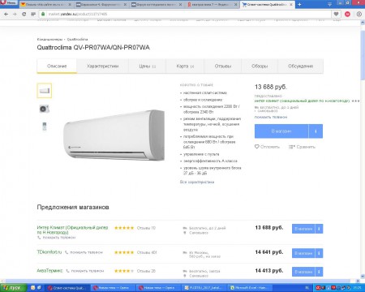Viewport: 365px width, 292px height.
Task: Click the main В магазин button
Action: click(x=281, y=131)
